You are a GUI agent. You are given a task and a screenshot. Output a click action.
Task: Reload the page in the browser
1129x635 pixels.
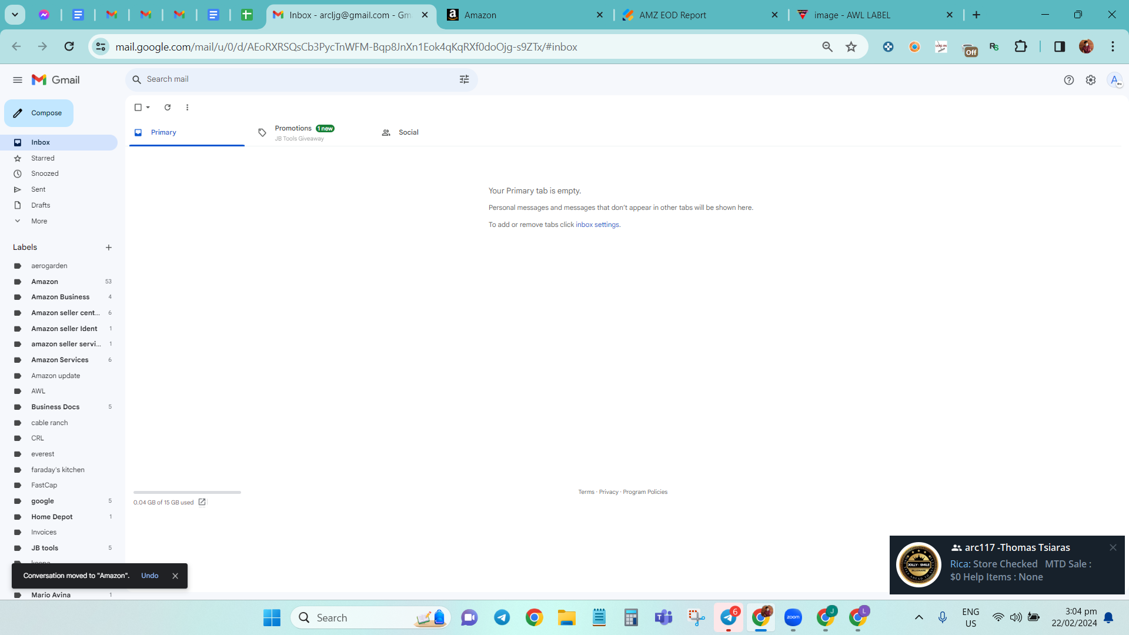click(x=69, y=46)
